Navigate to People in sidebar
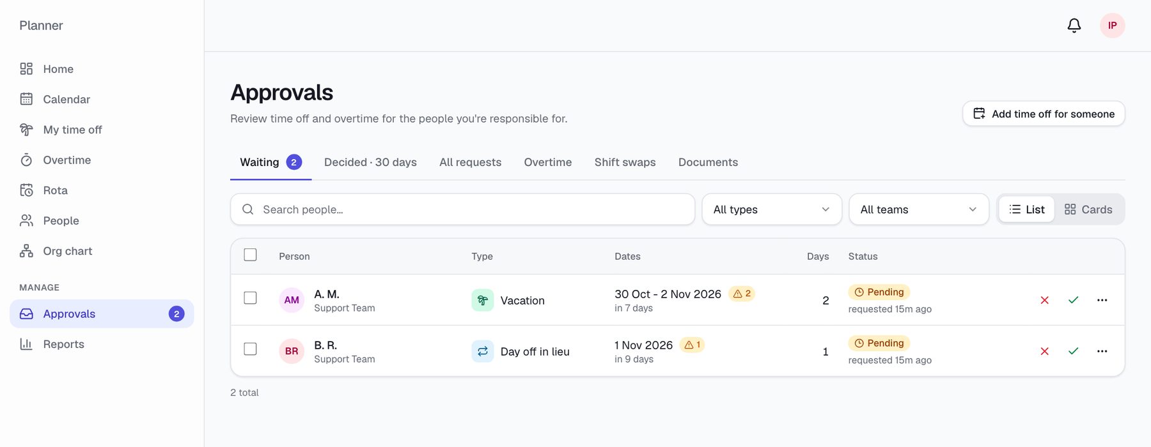Screen dimensions: 1151x447 (x=102, y=220)
